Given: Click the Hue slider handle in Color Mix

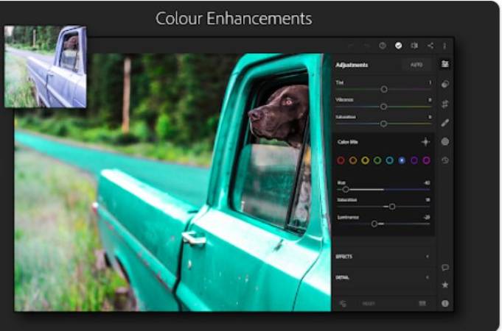Looking at the screenshot, I should pos(345,190).
